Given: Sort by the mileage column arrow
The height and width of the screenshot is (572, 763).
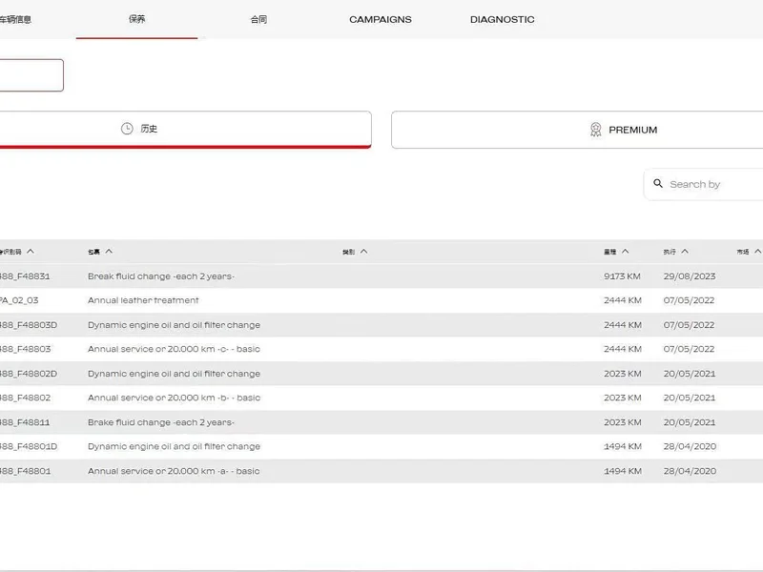Looking at the screenshot, I should 626,252.
